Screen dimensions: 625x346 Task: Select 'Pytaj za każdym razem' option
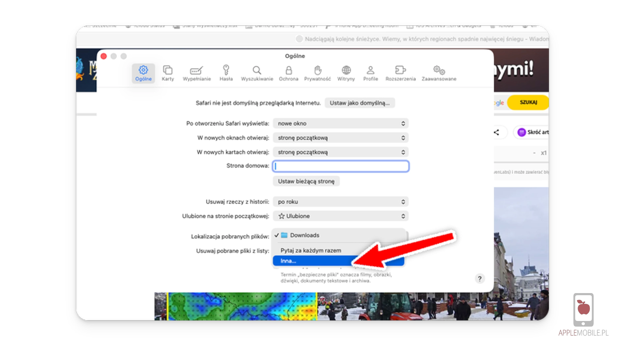311,250
